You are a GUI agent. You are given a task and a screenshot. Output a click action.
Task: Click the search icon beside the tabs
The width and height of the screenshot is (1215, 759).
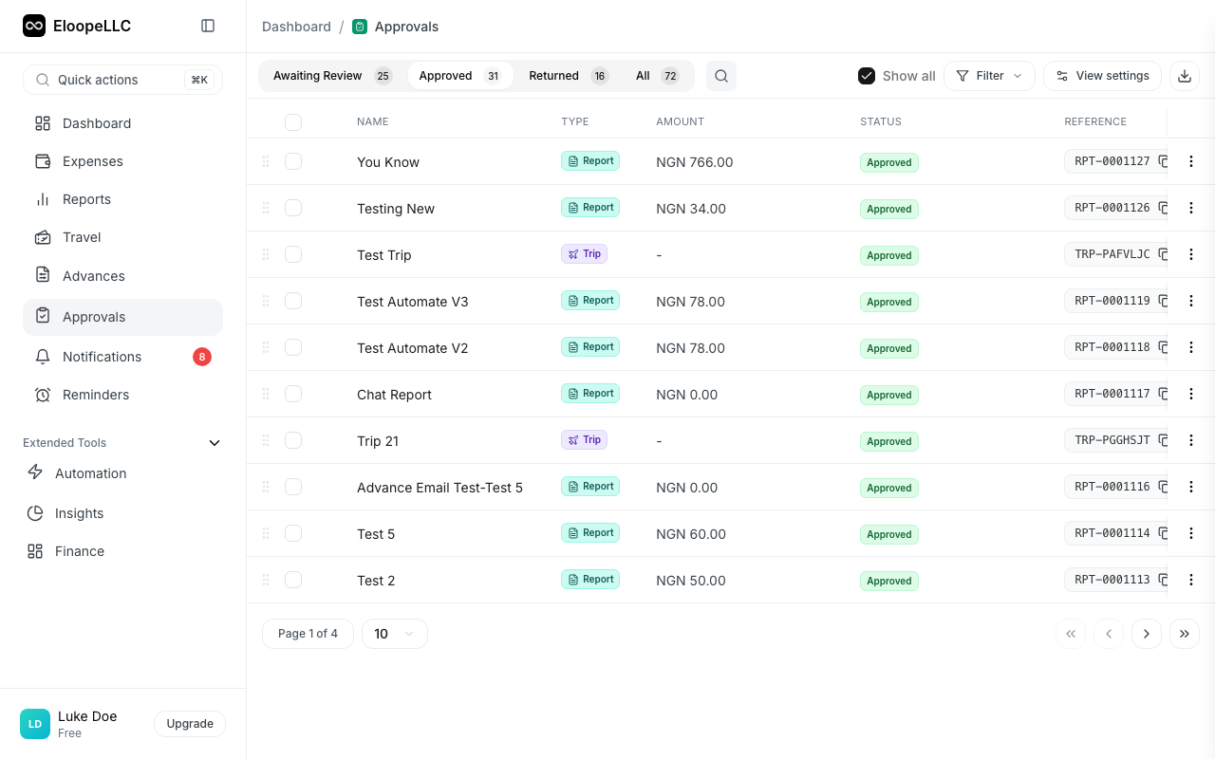pos(721,76)
